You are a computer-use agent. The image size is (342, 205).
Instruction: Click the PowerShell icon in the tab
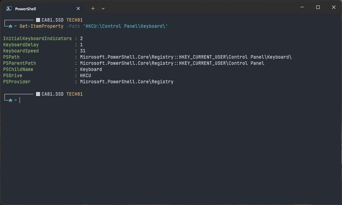coord(9,9)
